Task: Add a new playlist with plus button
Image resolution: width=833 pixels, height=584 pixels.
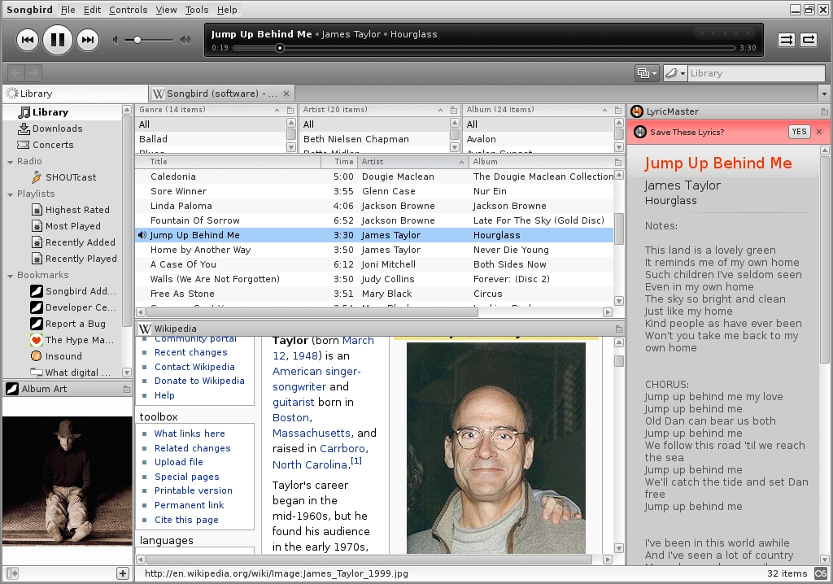Action: click(x=123, y=573)
